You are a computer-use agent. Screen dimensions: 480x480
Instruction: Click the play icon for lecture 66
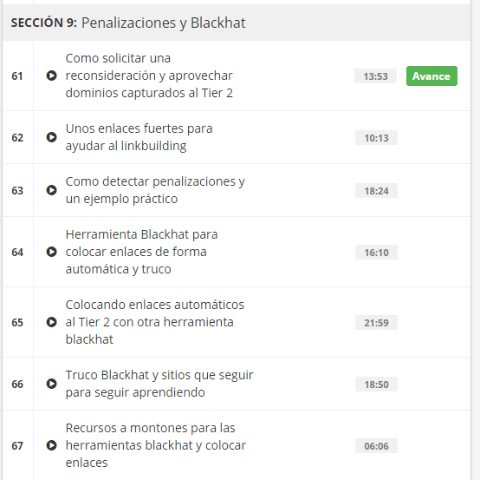(51, 384)
